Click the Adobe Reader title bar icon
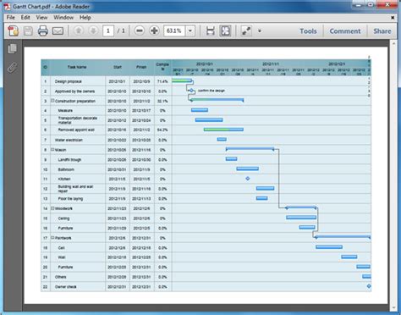Screen dimensions: 401x315 point(8,7)
